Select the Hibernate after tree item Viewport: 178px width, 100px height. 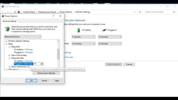(x=18, y=58)
